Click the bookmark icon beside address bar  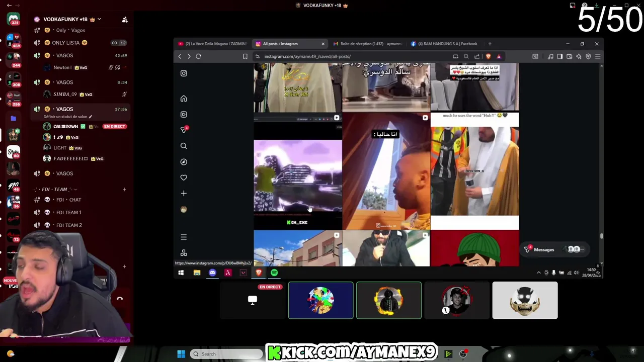pos(245,56)
